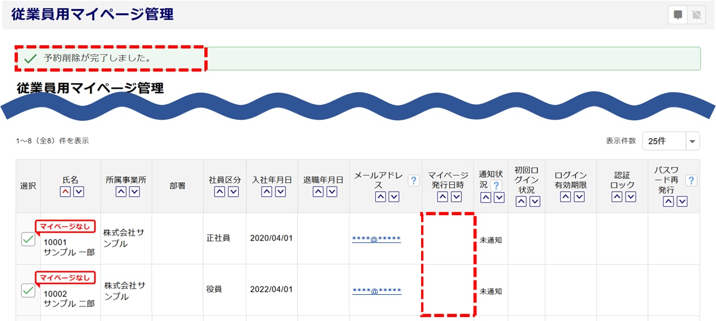Click email link for employee 10002
Screen dimensions: 716x321
coord(376,290)
